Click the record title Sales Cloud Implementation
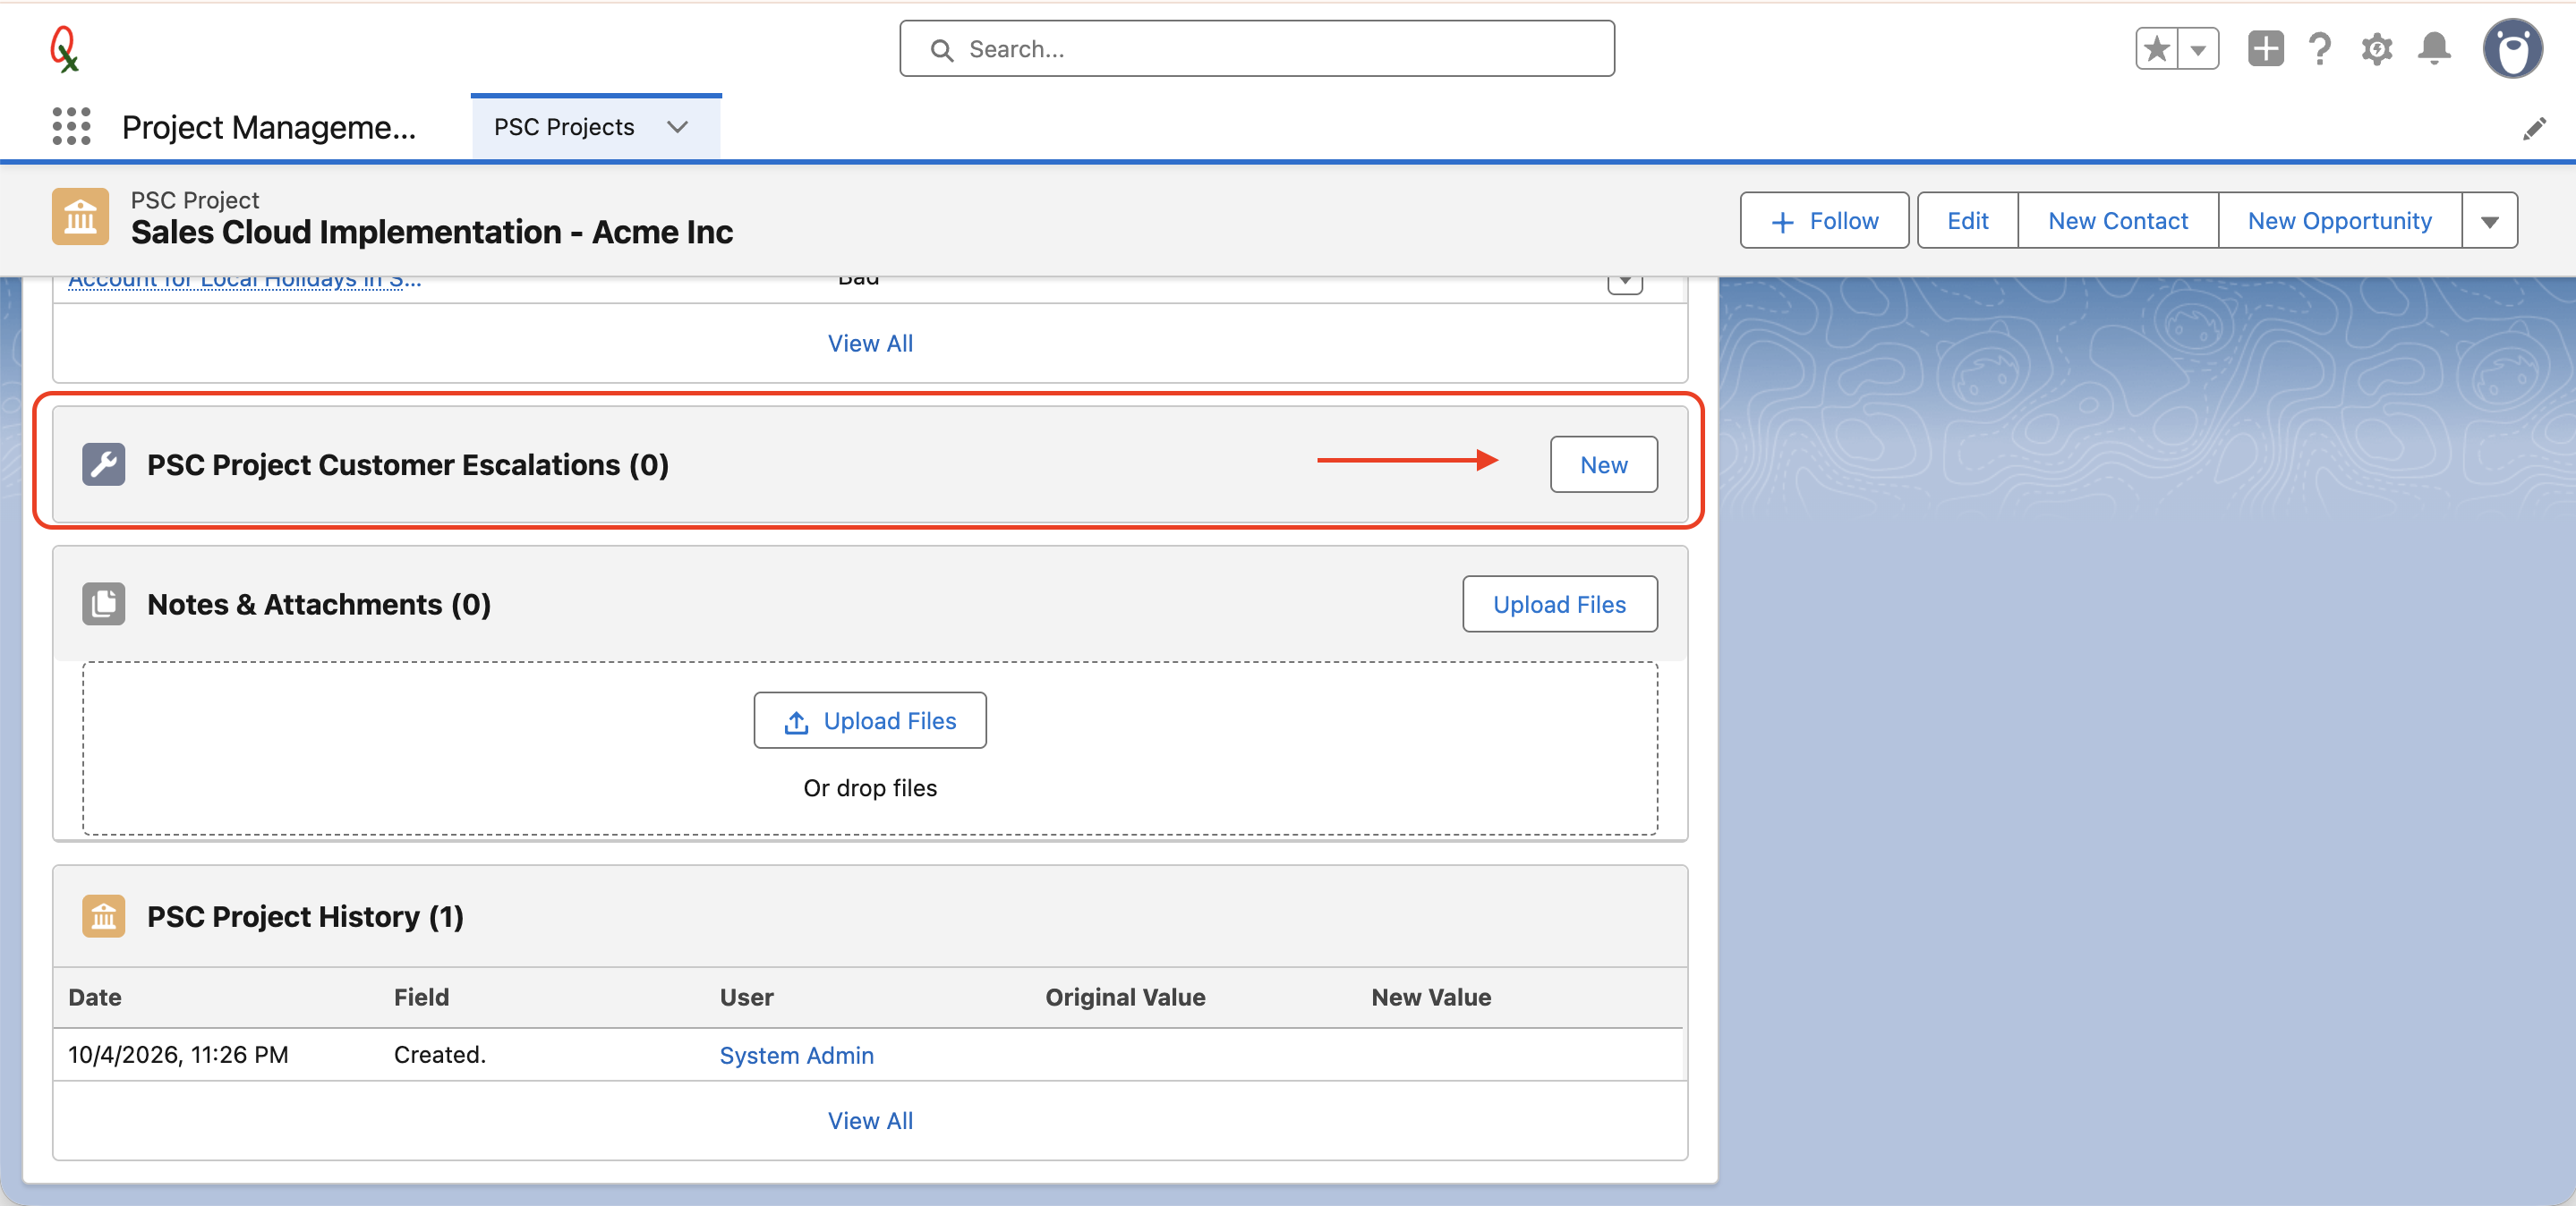 431,232
